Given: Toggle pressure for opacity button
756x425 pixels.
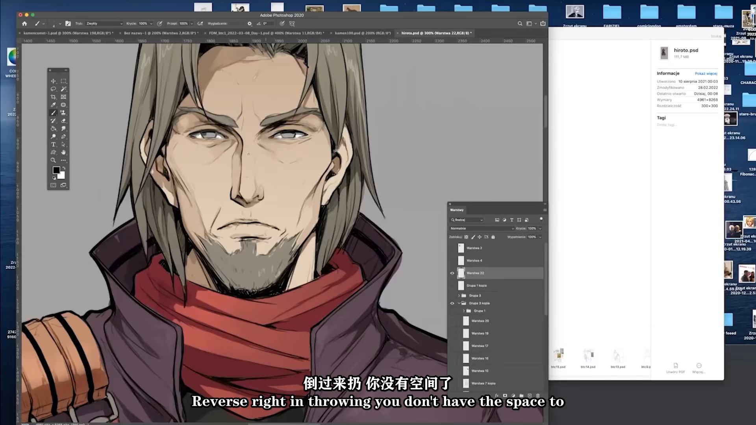Looking at the screenshot, I should 159,24.
